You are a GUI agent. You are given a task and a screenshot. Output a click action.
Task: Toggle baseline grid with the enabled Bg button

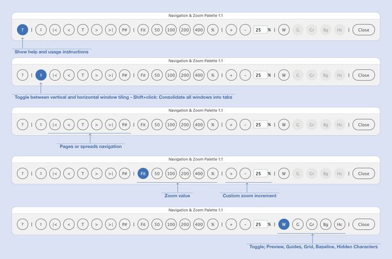(326, 225)
